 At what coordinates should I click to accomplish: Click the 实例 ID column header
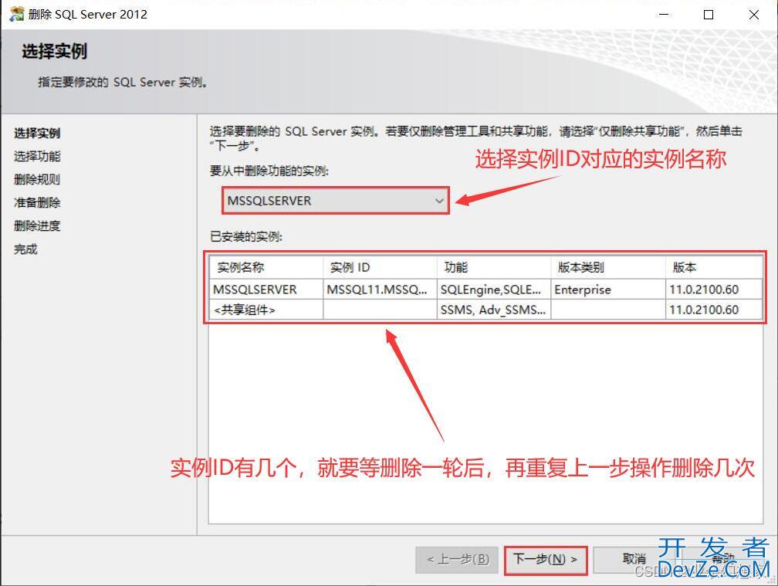[x=380, y=267]
